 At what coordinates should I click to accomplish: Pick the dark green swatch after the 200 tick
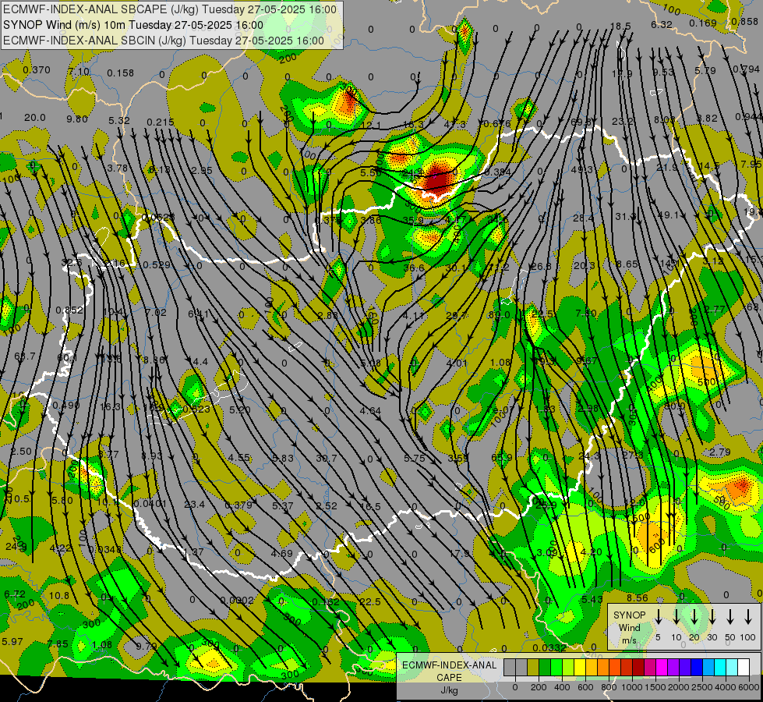click(545, 668)
